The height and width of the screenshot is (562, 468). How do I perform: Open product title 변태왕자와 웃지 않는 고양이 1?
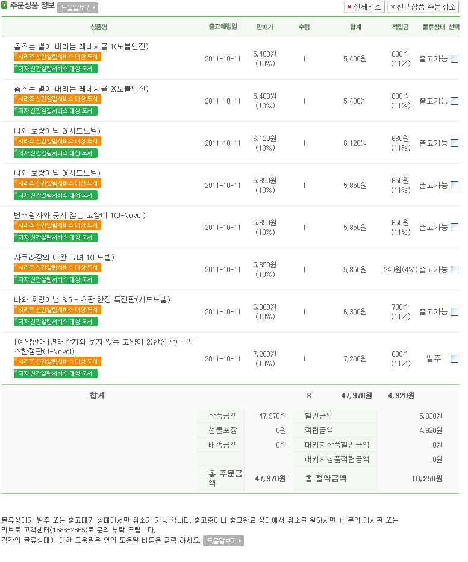pyautogui.click(x=80, y=215)
